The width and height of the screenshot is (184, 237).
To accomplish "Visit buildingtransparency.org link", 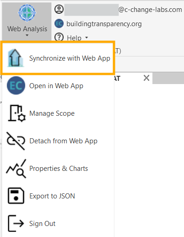I will click(104, 24).
